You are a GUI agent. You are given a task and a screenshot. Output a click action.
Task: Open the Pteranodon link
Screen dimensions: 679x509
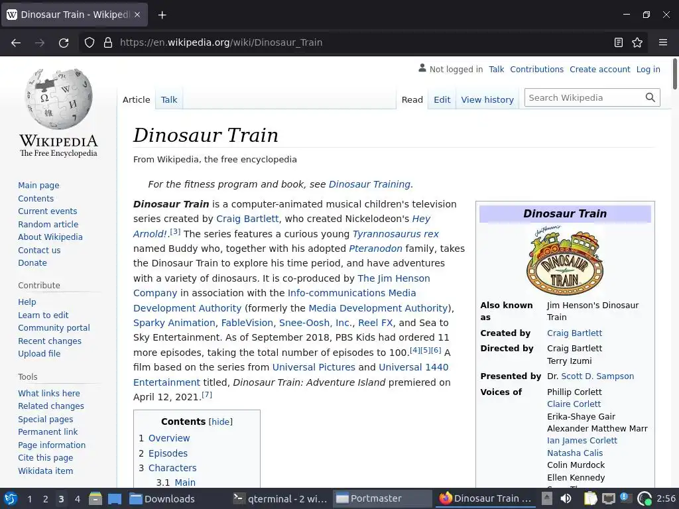pos(375,249)
